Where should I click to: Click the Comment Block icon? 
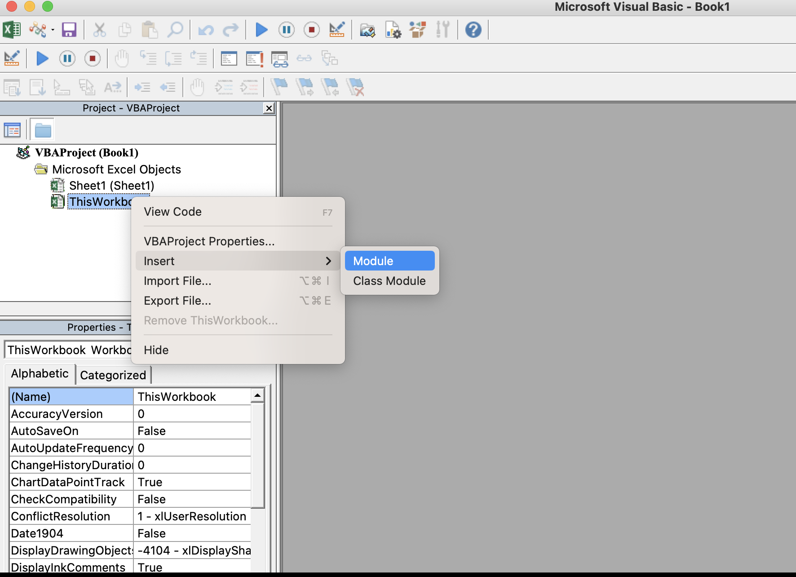[x=224, y=87]
